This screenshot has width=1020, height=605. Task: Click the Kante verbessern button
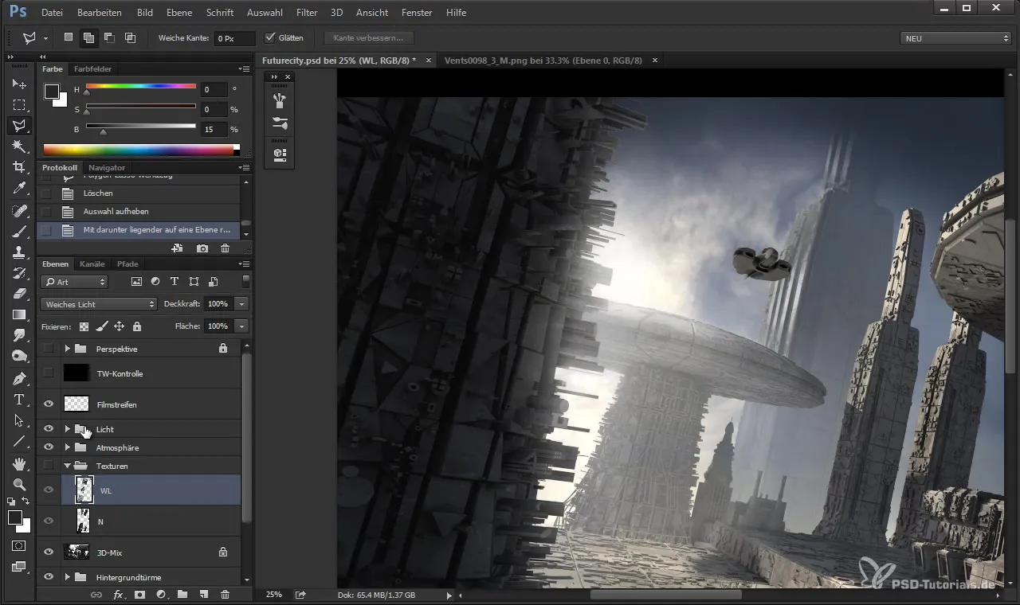click(369, 37)
